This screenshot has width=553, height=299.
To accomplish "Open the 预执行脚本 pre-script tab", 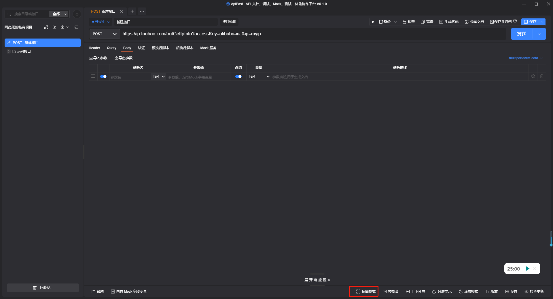I will pyautogui.click(x=160, y=48).
